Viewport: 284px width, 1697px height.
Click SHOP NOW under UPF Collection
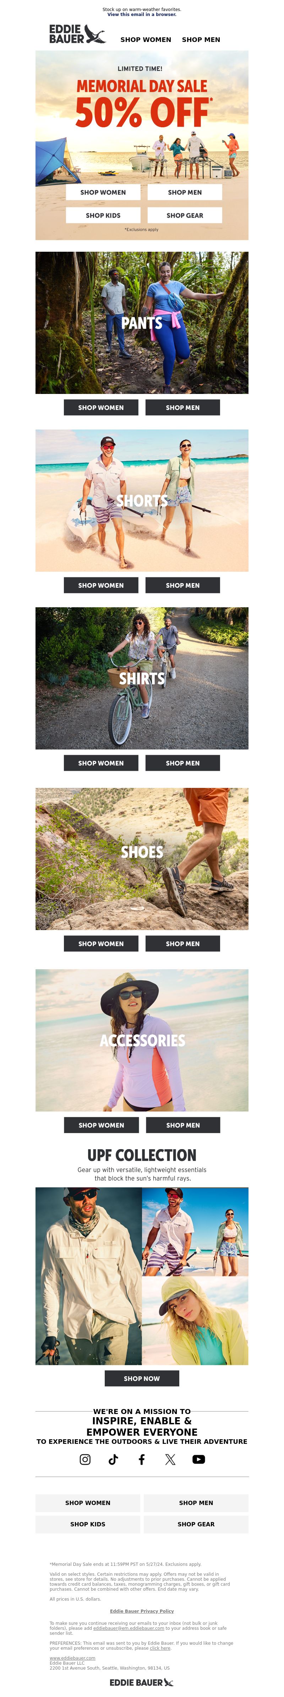[142, 1378]
